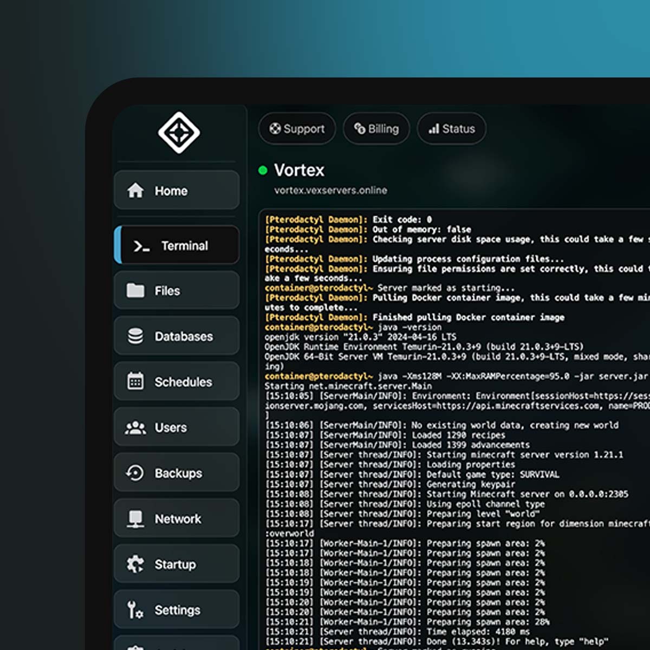
Task: Open the Status button
Action: [x=451, y=128]
